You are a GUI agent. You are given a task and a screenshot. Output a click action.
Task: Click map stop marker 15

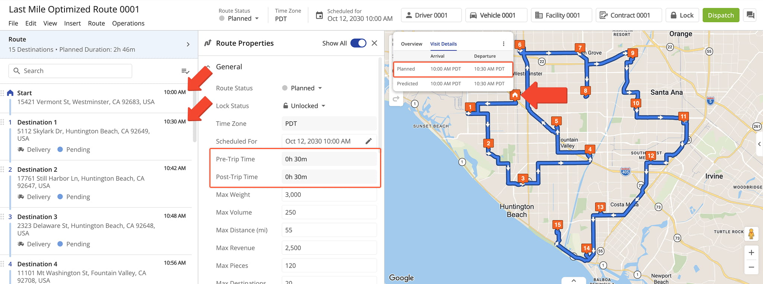[x=557, y=225]
